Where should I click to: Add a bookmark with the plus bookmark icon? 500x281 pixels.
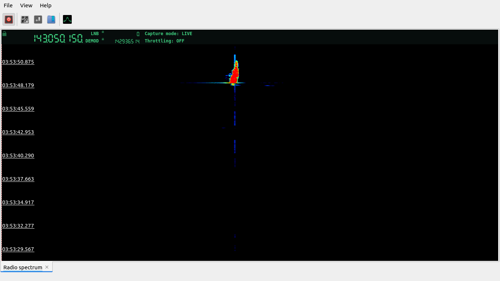38,19
